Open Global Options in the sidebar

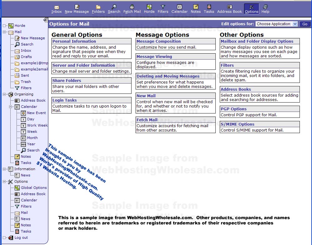click(34, 188)
